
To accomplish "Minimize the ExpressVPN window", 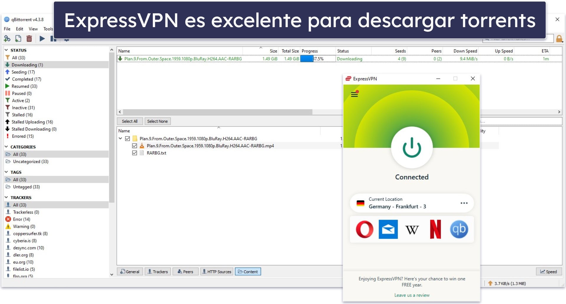I will (438, 79).
